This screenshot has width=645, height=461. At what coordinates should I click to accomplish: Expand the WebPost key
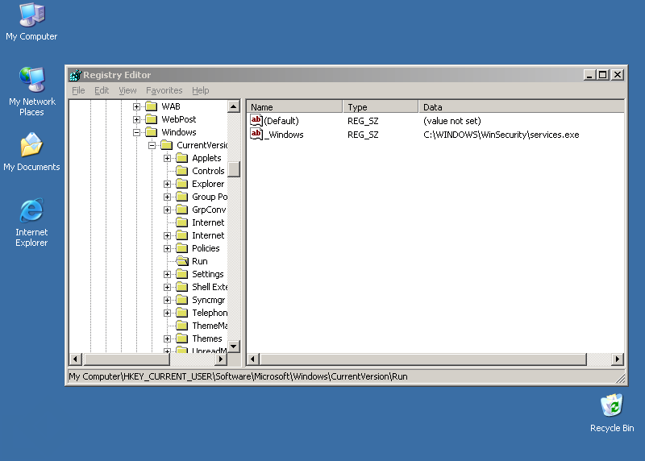point(136,119)
